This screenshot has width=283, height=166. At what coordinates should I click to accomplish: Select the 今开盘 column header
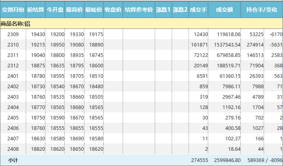(55, 9)
